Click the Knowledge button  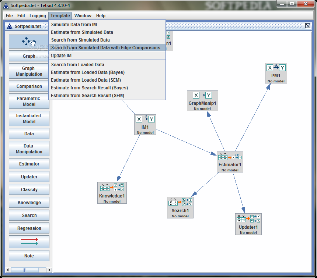29,202
